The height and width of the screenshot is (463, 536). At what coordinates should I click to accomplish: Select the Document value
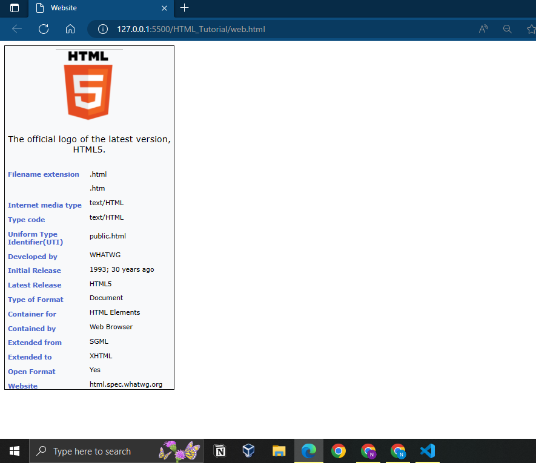point(107,298)
